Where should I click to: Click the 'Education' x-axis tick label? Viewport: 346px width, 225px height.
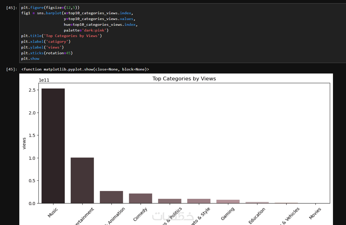(x=256, y=216)
